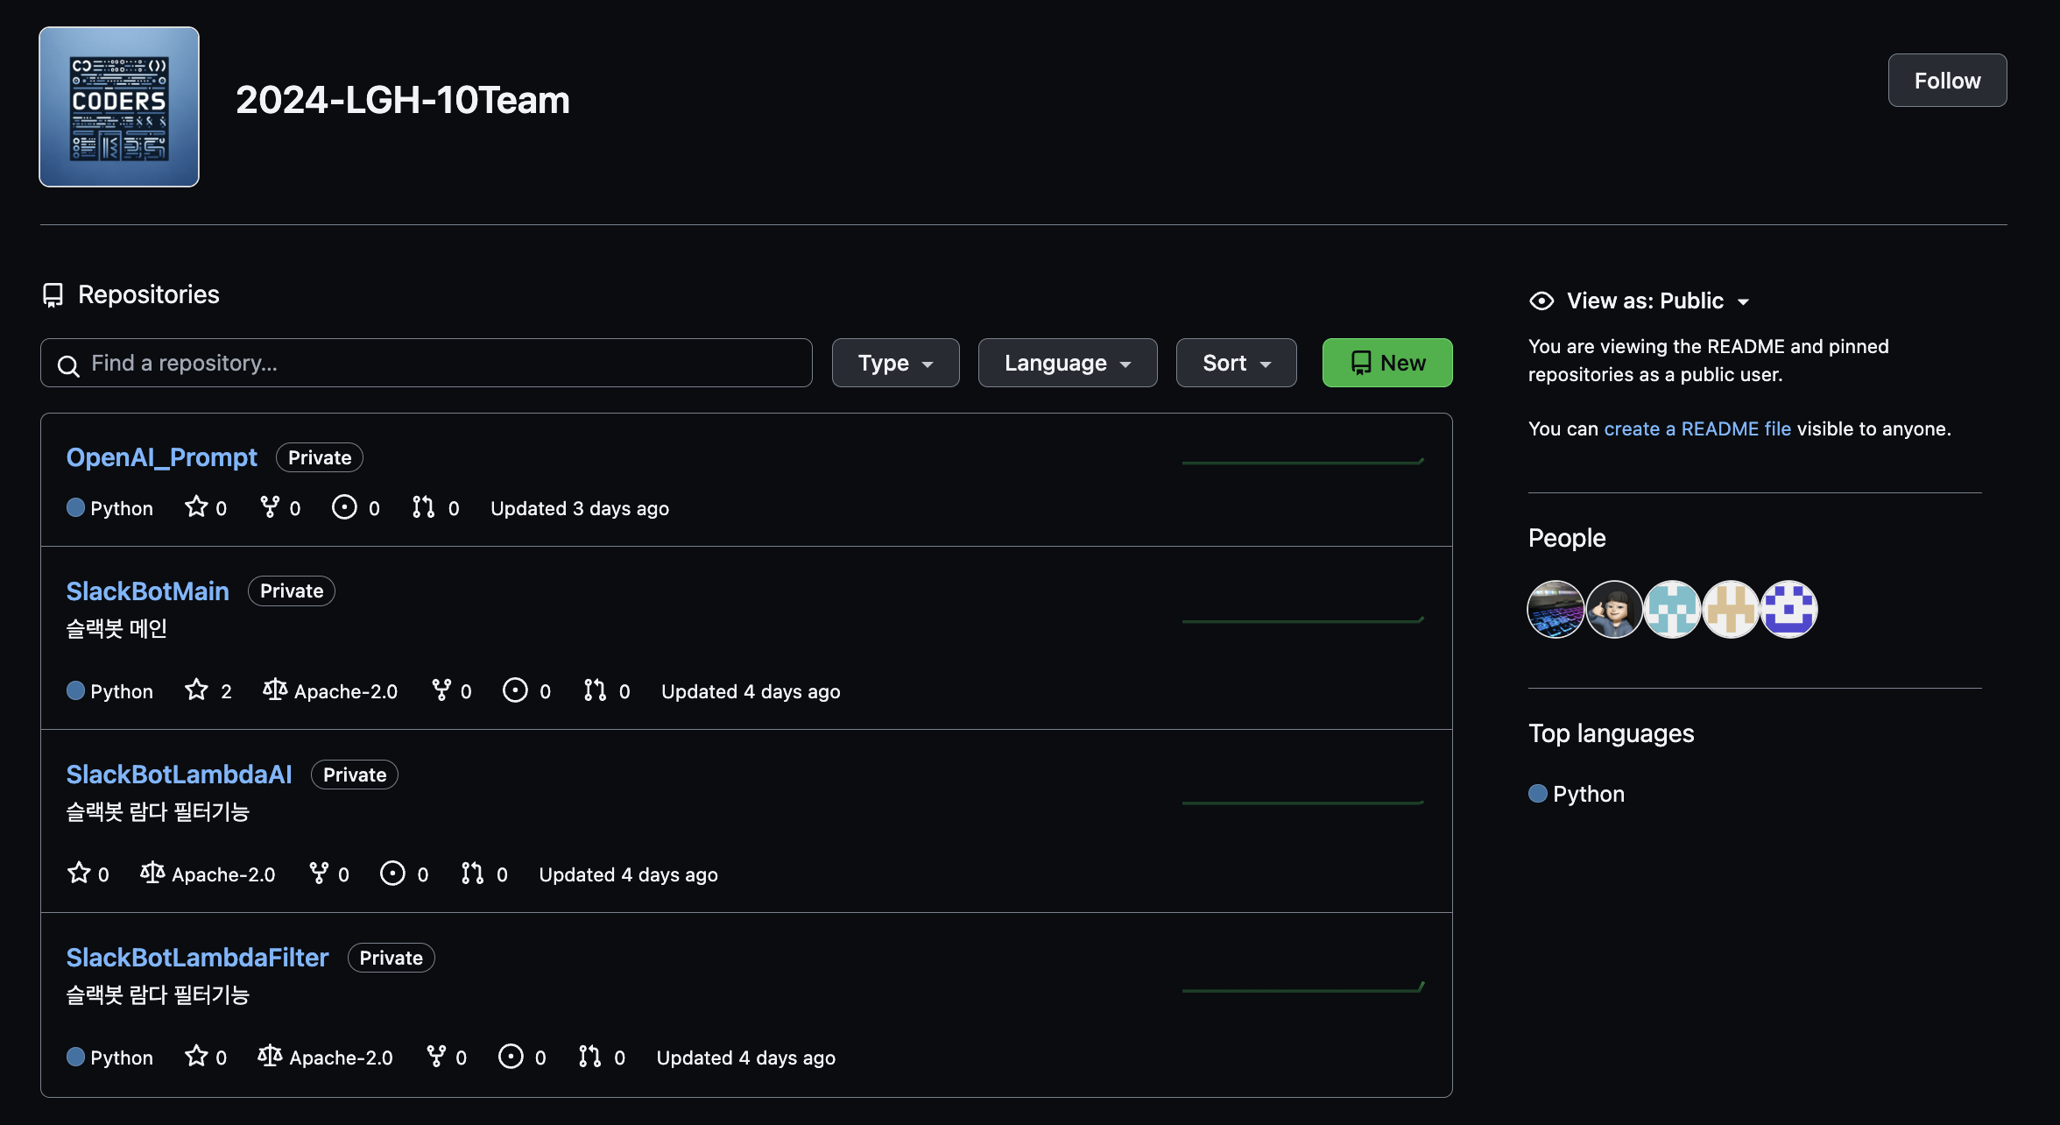
Task: Click the Private badge on OpenAI_Prompt
Action: click(320, 457)
